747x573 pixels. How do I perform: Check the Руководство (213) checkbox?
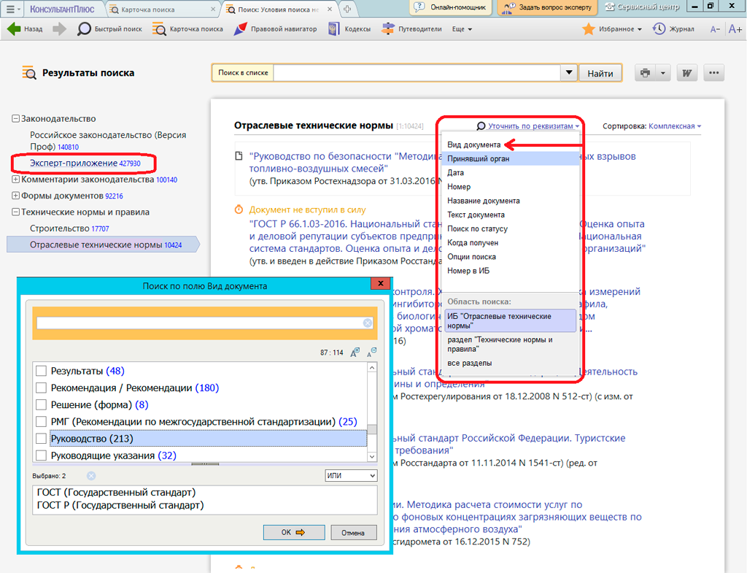[x=42, y=439]
